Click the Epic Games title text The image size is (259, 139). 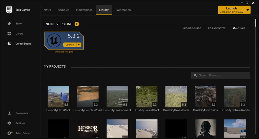23,10
